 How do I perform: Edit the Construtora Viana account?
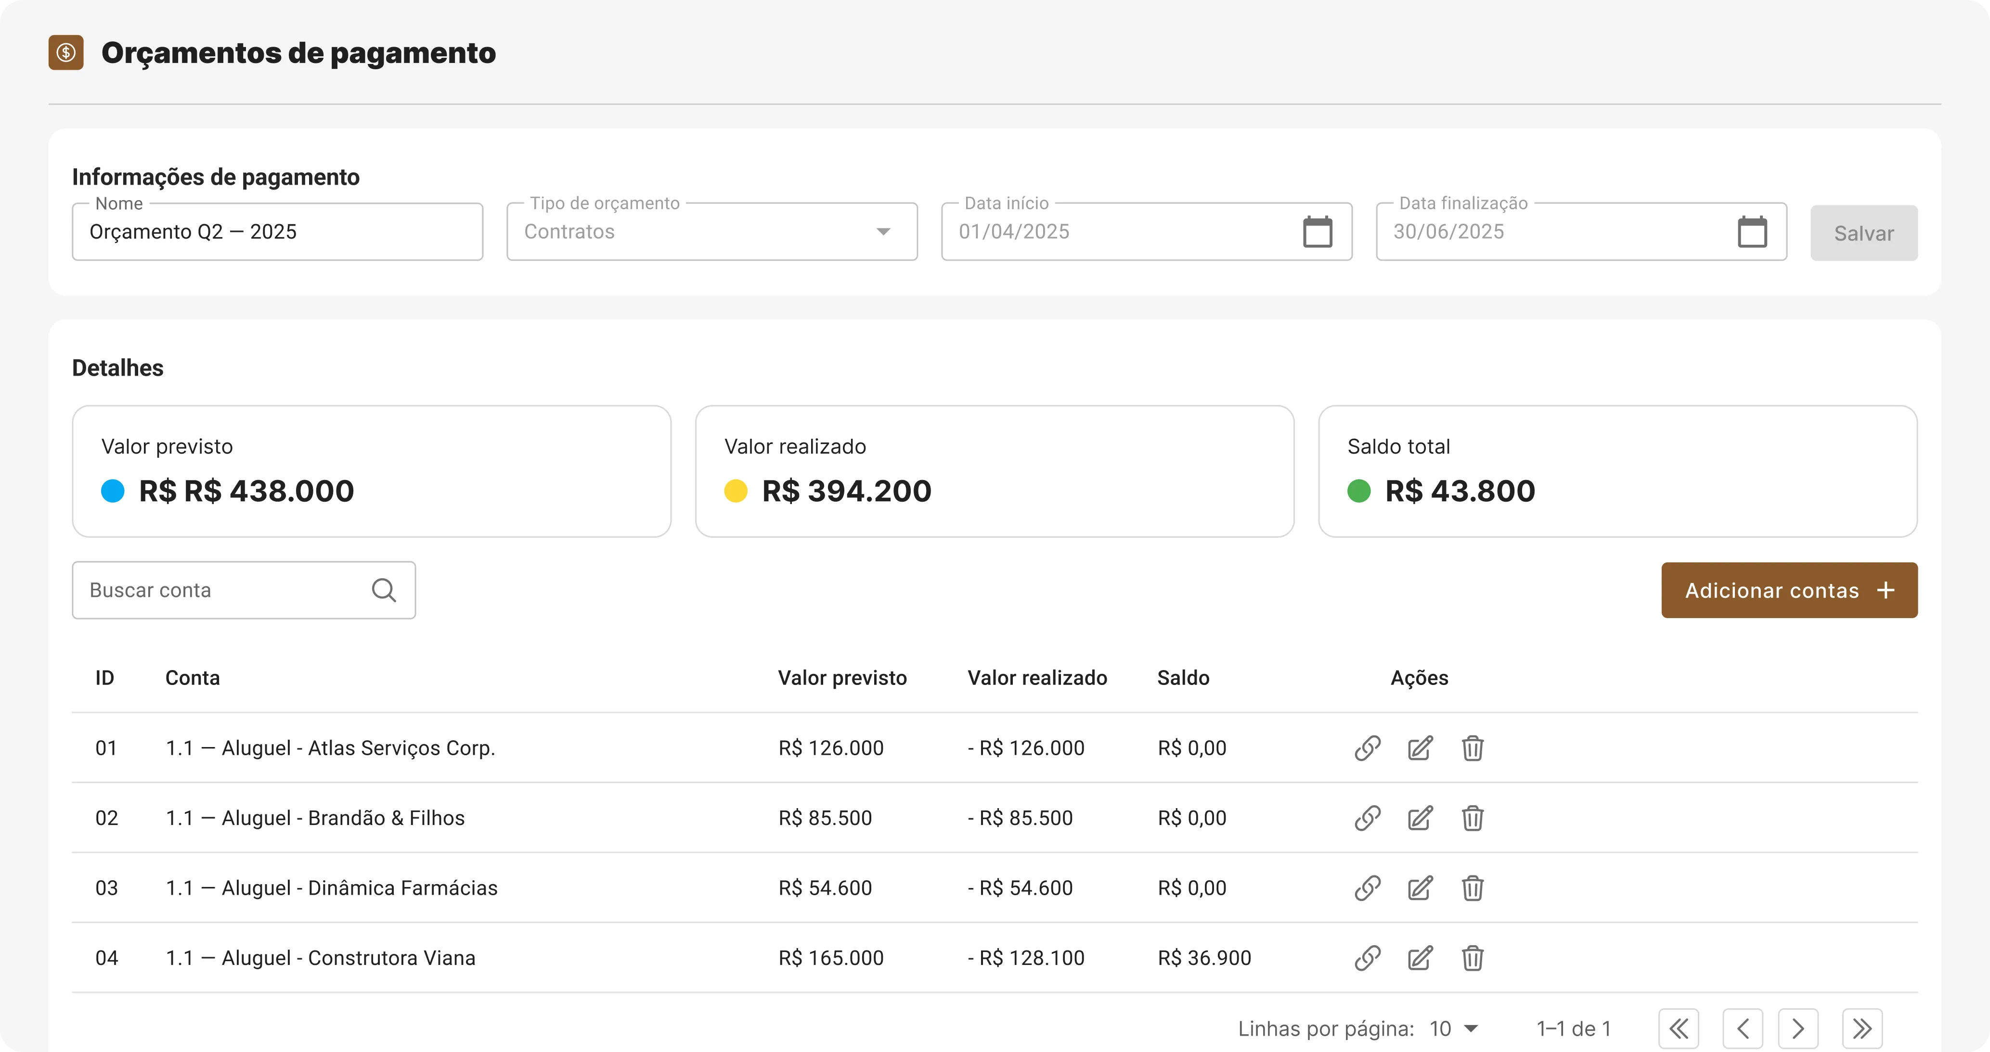tap(1420, 958)
